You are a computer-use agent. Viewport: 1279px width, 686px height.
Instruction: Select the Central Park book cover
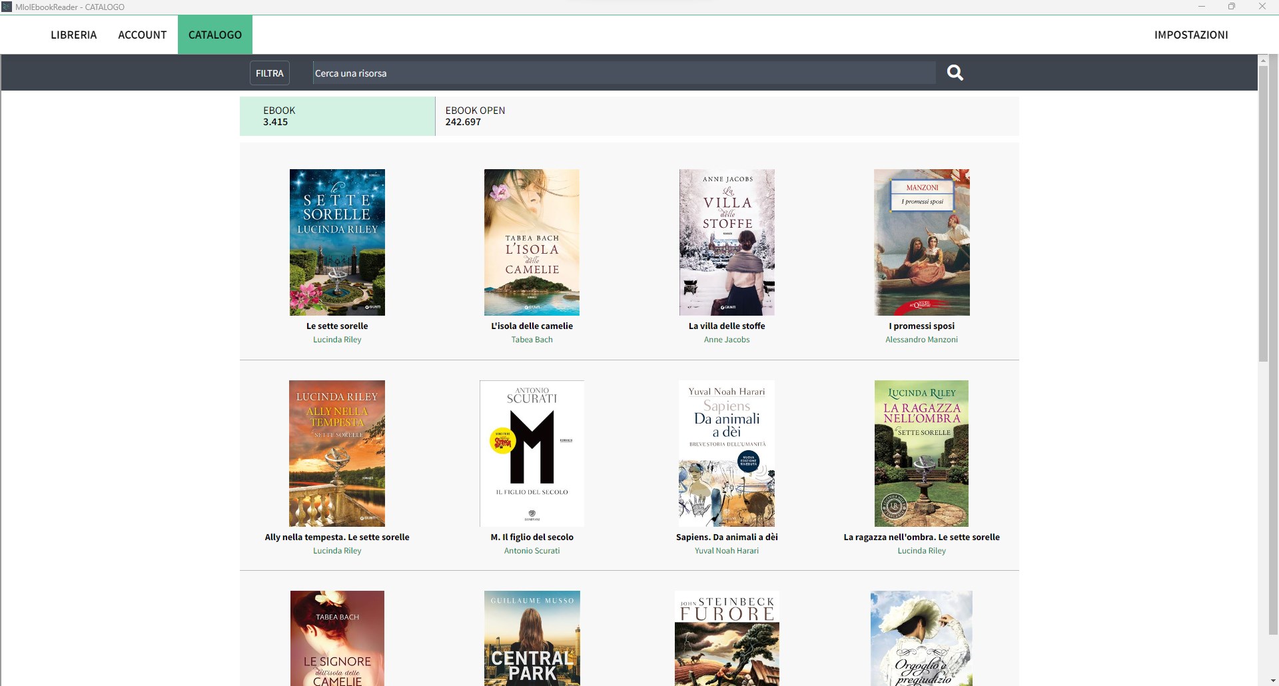pos(532,638)
